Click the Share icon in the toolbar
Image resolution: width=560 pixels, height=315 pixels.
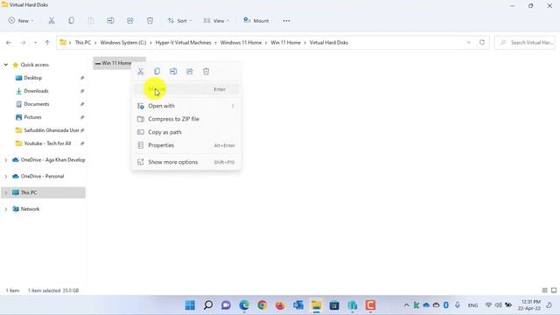point(130,21)
